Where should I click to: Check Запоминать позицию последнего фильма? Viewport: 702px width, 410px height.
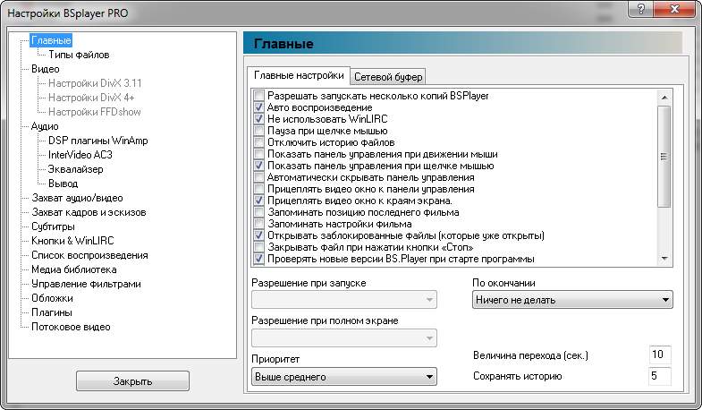258,212
